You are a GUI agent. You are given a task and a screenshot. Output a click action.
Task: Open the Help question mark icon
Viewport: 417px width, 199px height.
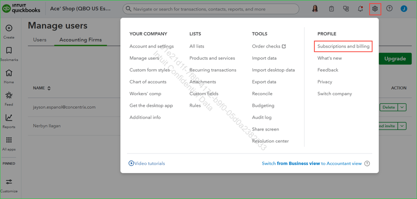(x=389, y=8)
